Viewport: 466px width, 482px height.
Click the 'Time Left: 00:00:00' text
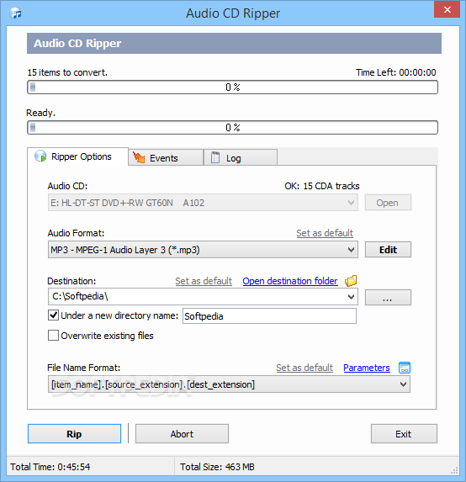coord(396,72)
